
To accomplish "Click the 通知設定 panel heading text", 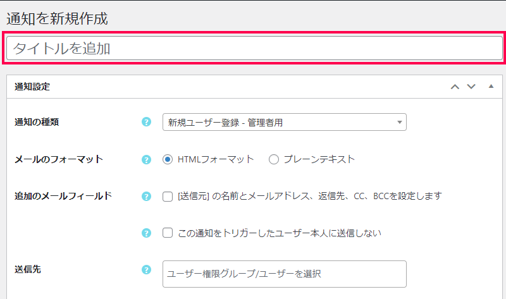I will (x=32, y=87).
